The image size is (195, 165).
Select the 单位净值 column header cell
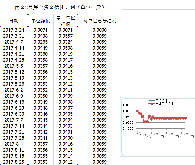coord(40,21)
